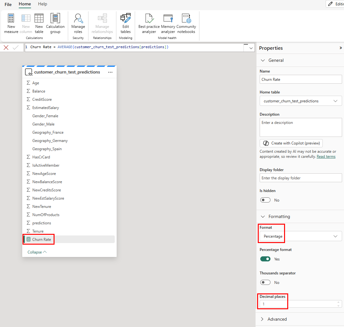Click the sigma icon beside predictions
Viewport: 344px width, 327px height.
tap(28, 223)
